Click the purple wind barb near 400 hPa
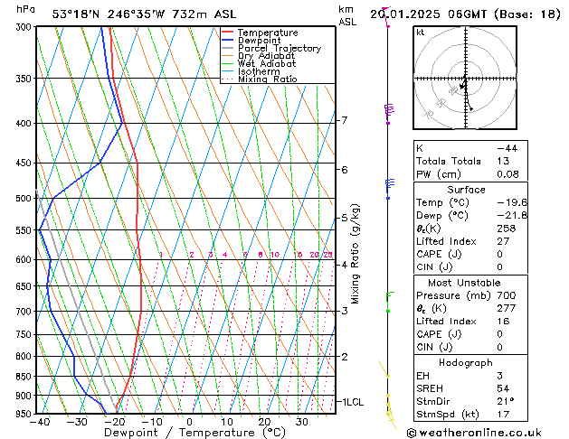Screen dimensions: 569x439 [x=389, y=114]
